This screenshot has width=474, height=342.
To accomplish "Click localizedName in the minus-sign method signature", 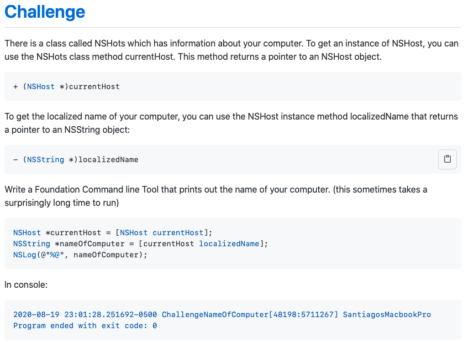I will pos(108,159).
